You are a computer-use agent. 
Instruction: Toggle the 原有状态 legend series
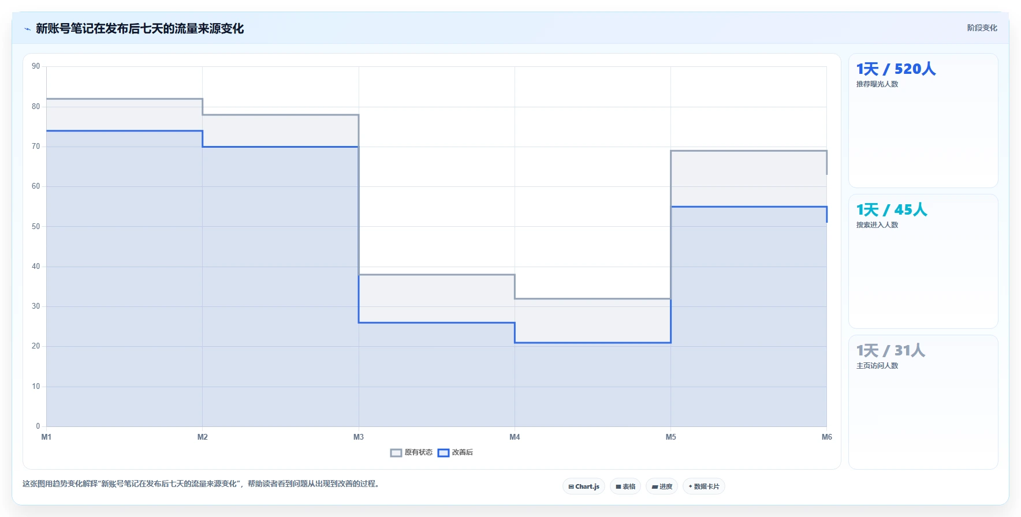pyautogui.click(x=411, y=452)
